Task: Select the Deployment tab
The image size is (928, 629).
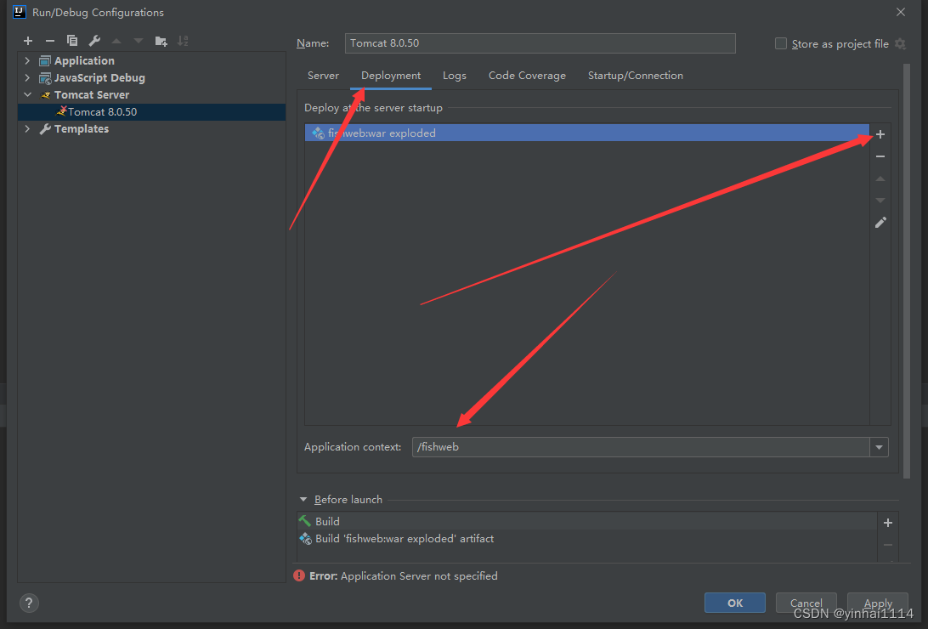Action: pos(391,76)
